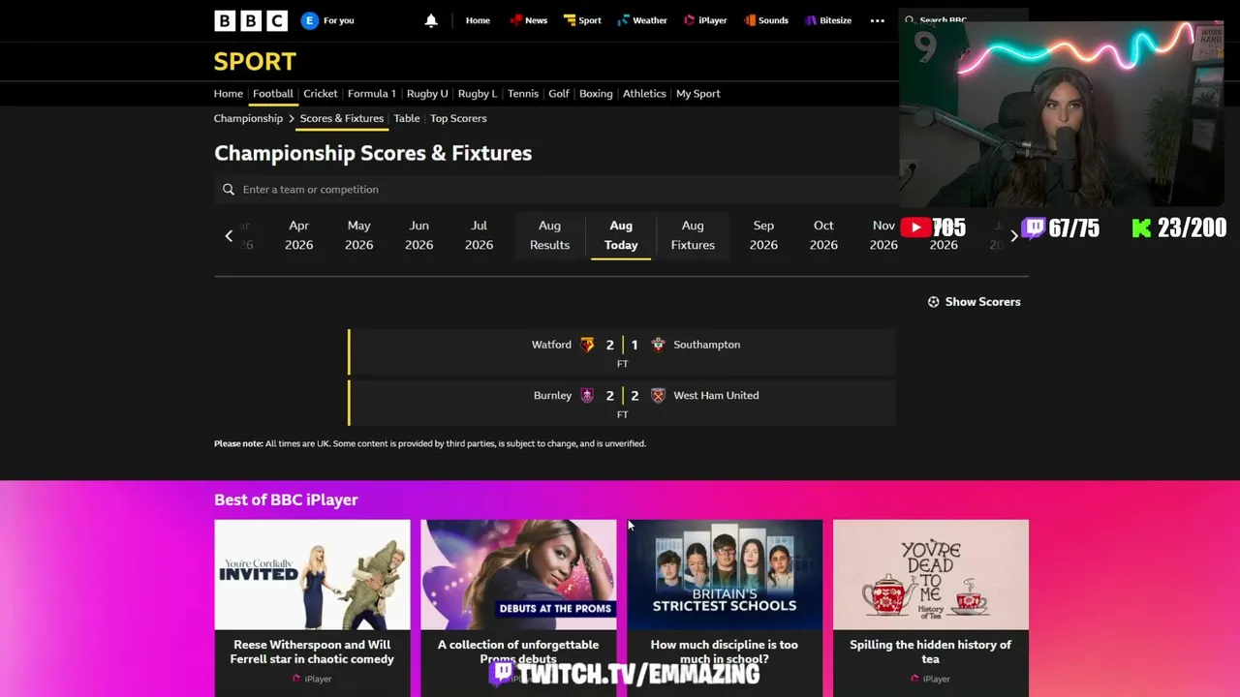Image resolution: width=1240 pixels, height=697 pixels.
Task: Open the Golf section
Action: pos(559,94)
